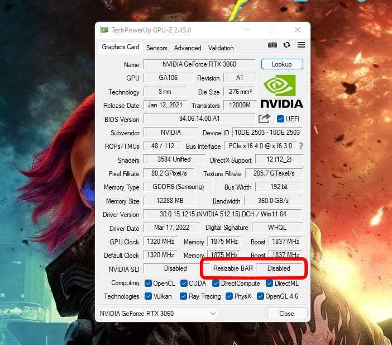Click the GPU Clock row Boost 1837 MHz

(x=285, y=242)
